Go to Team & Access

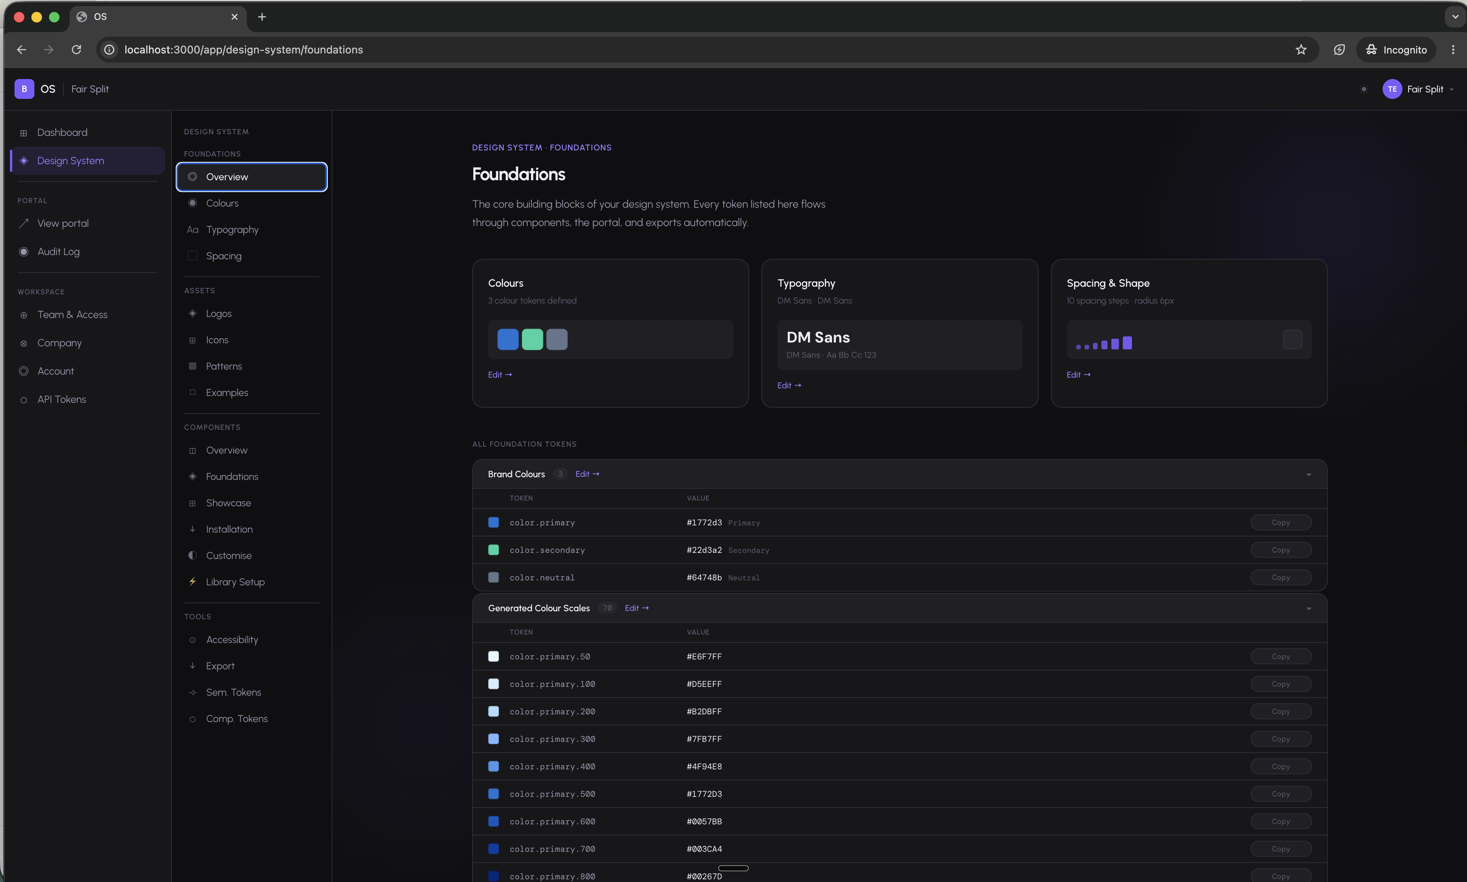87,314
